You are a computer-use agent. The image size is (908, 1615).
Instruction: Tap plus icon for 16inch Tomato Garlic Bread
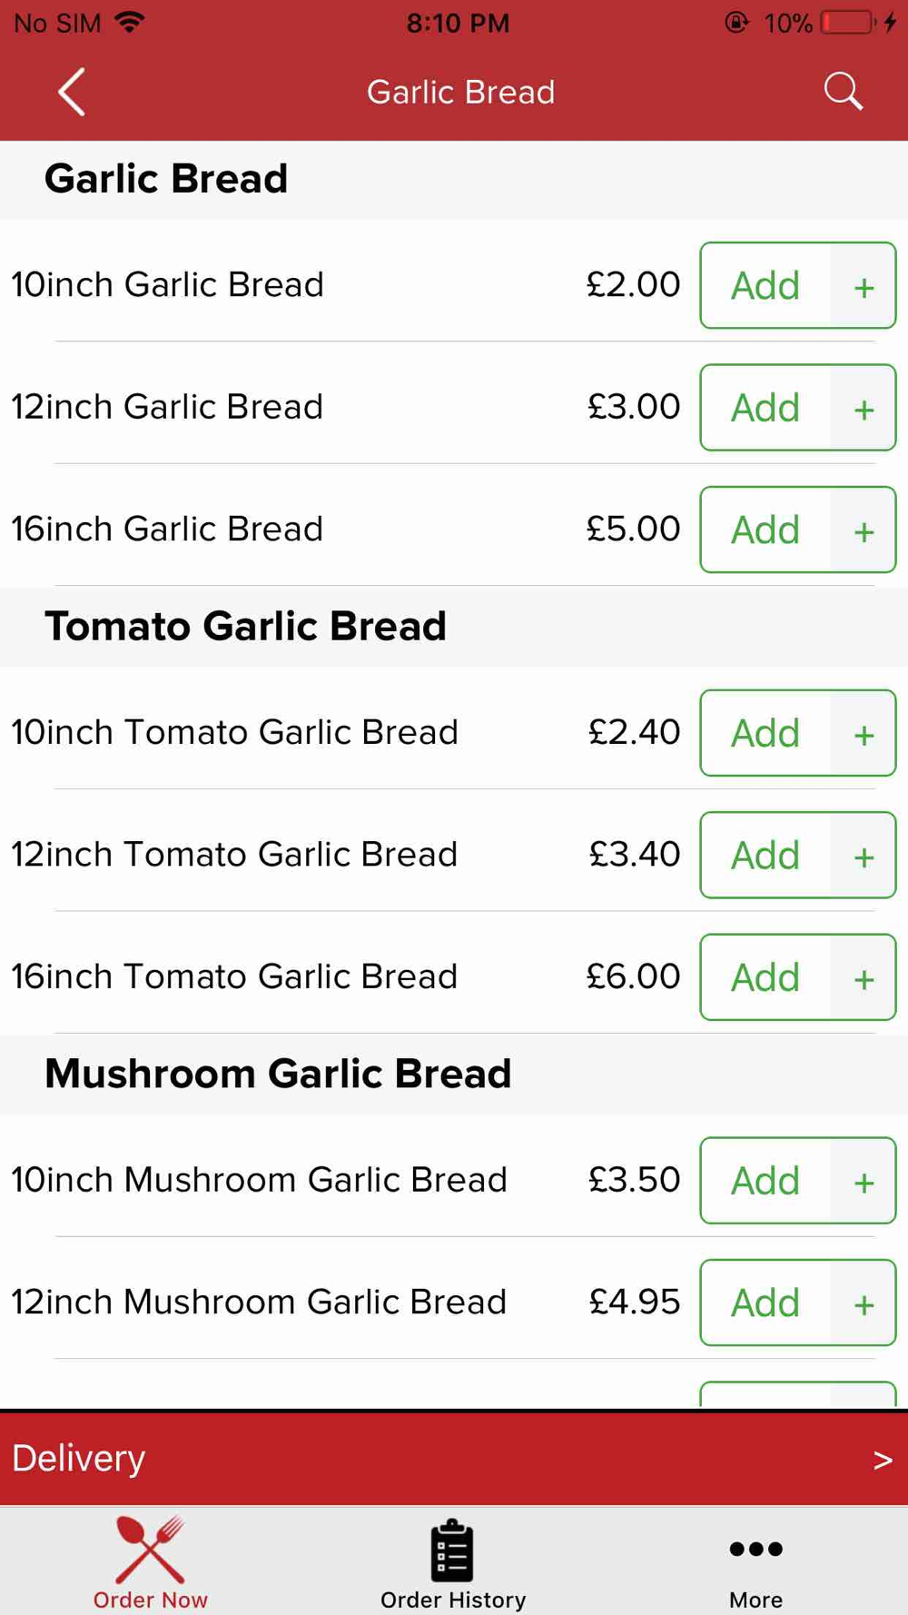click(x=864, y=977)
